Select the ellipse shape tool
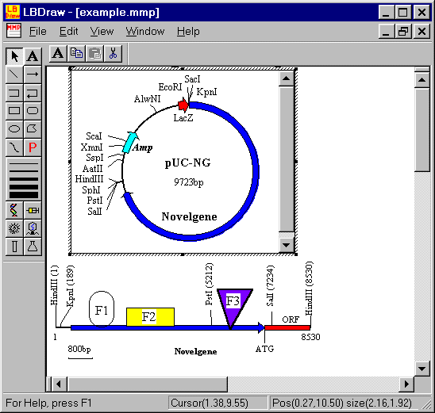 (x=14, y=128)
